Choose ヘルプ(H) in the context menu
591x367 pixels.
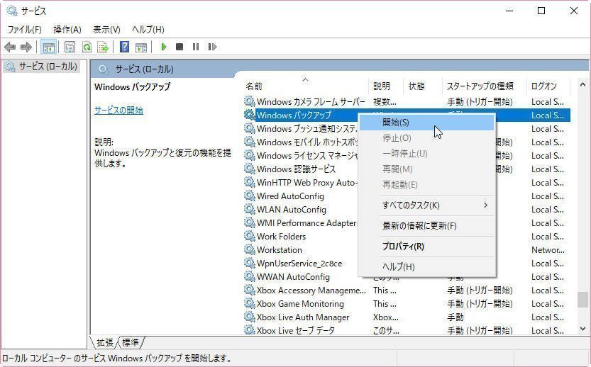(x=426, y=267)
